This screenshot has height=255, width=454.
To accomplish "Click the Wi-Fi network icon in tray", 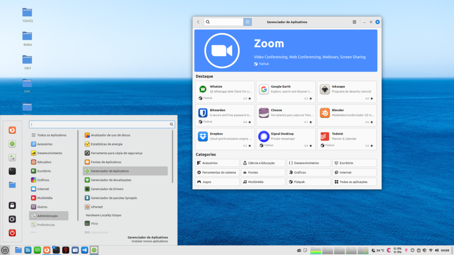I will tap(430, 250).
